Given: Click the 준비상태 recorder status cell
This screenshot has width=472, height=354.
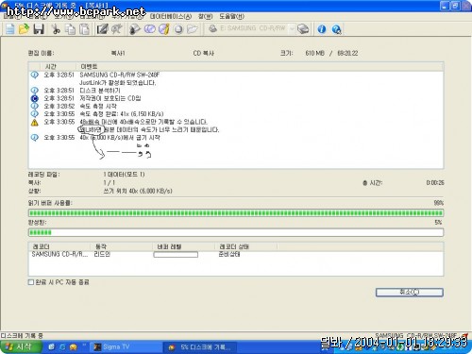Looking at the screenshot, I should (229, 254).
